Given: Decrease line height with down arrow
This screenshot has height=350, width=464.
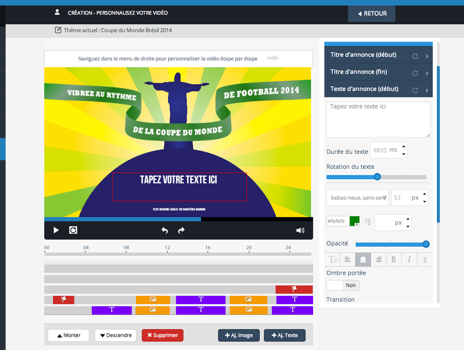Looking at the screenshot, I should tap(408, 227).
